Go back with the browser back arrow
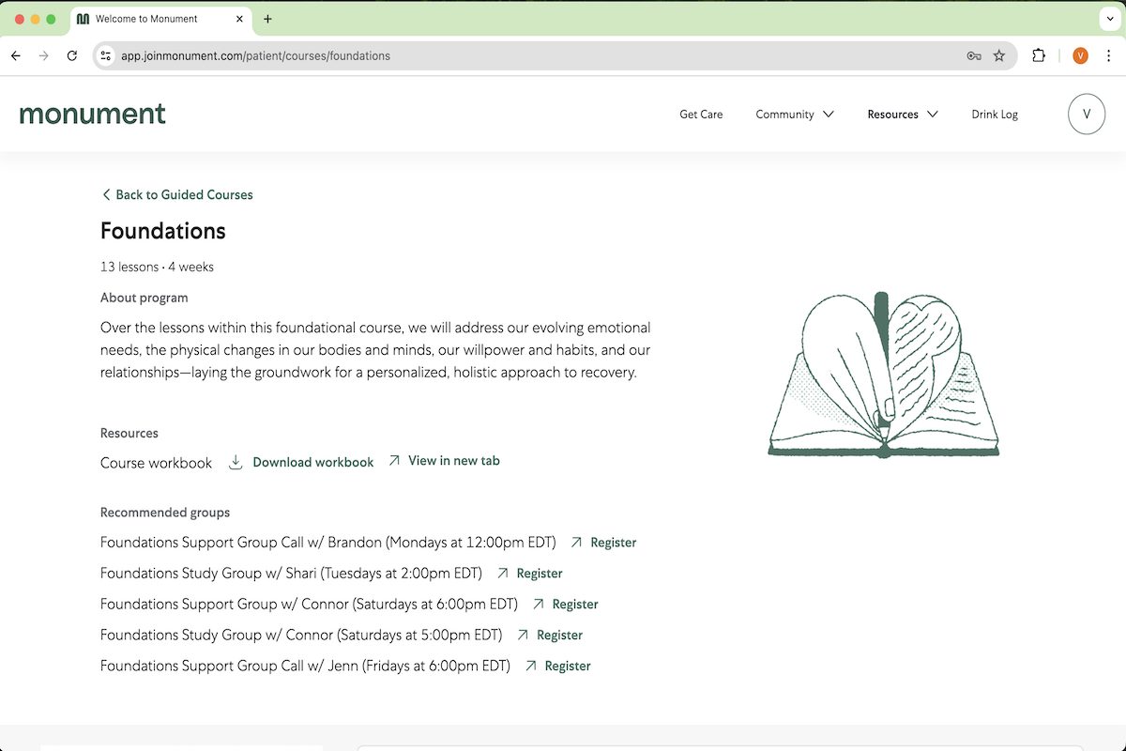 (x=16, y=56)
